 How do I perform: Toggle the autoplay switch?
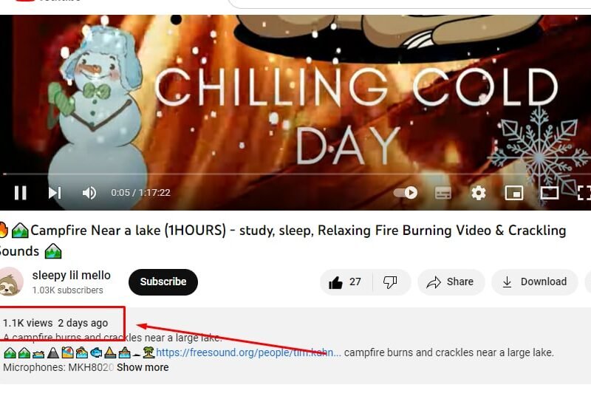[406, 193]
